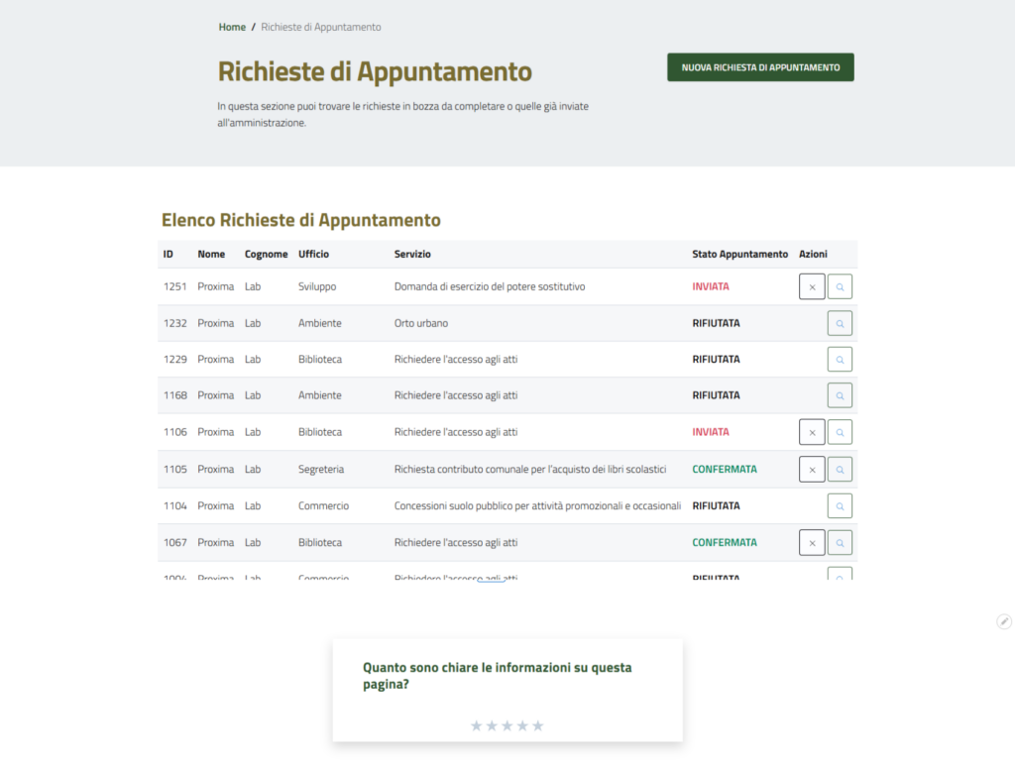The width and height of the screenshot is (1015, 765).
Task: Open magnifier for request 1104
Action: (x=840, y=506)
